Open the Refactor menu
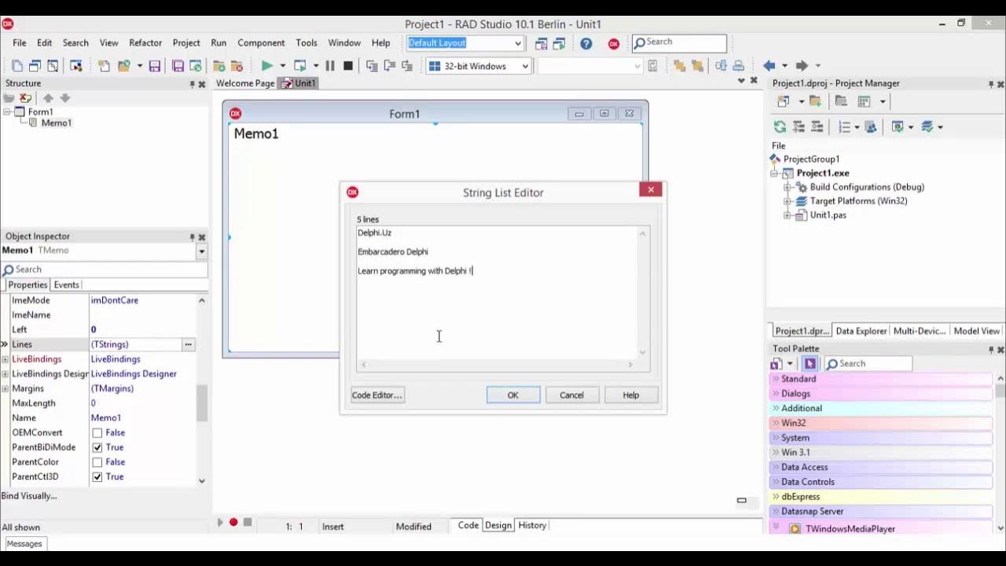Screen dimensions: 1006x566 click(145, 43)
